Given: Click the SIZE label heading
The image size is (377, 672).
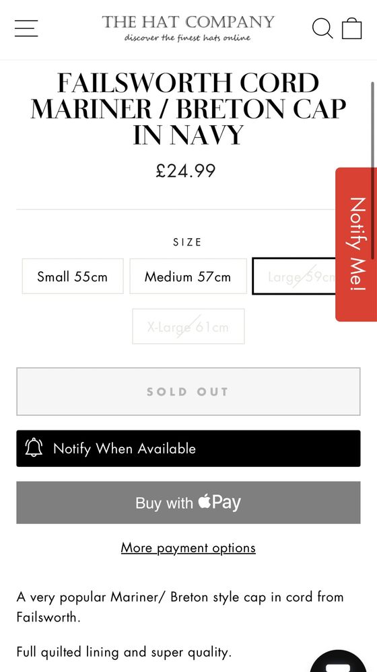Looking at the screenshot, I should pyautogui.click(x=187, y=242).
